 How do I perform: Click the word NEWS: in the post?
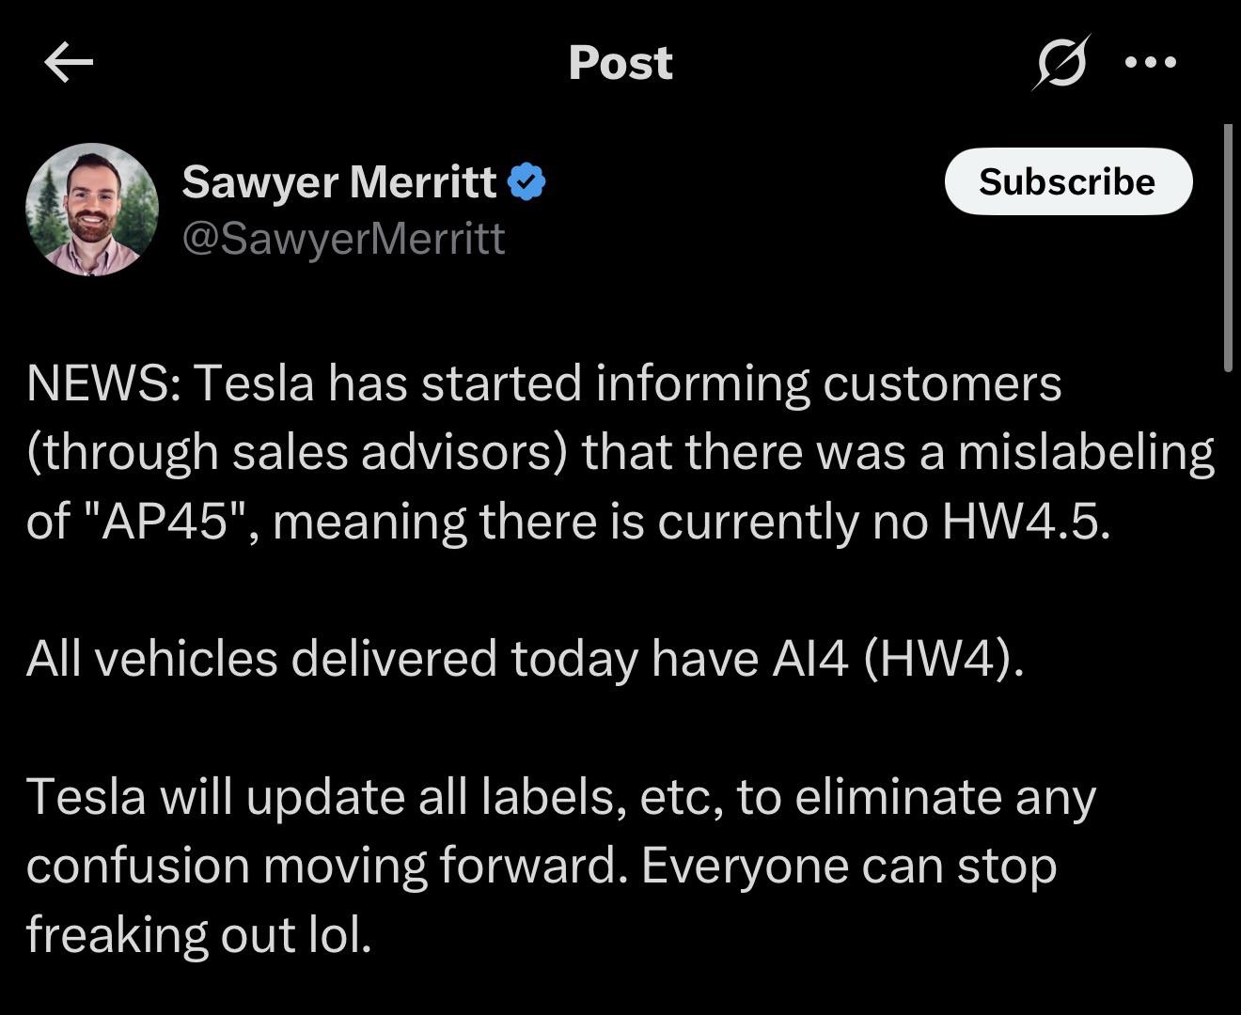point(103,383)
